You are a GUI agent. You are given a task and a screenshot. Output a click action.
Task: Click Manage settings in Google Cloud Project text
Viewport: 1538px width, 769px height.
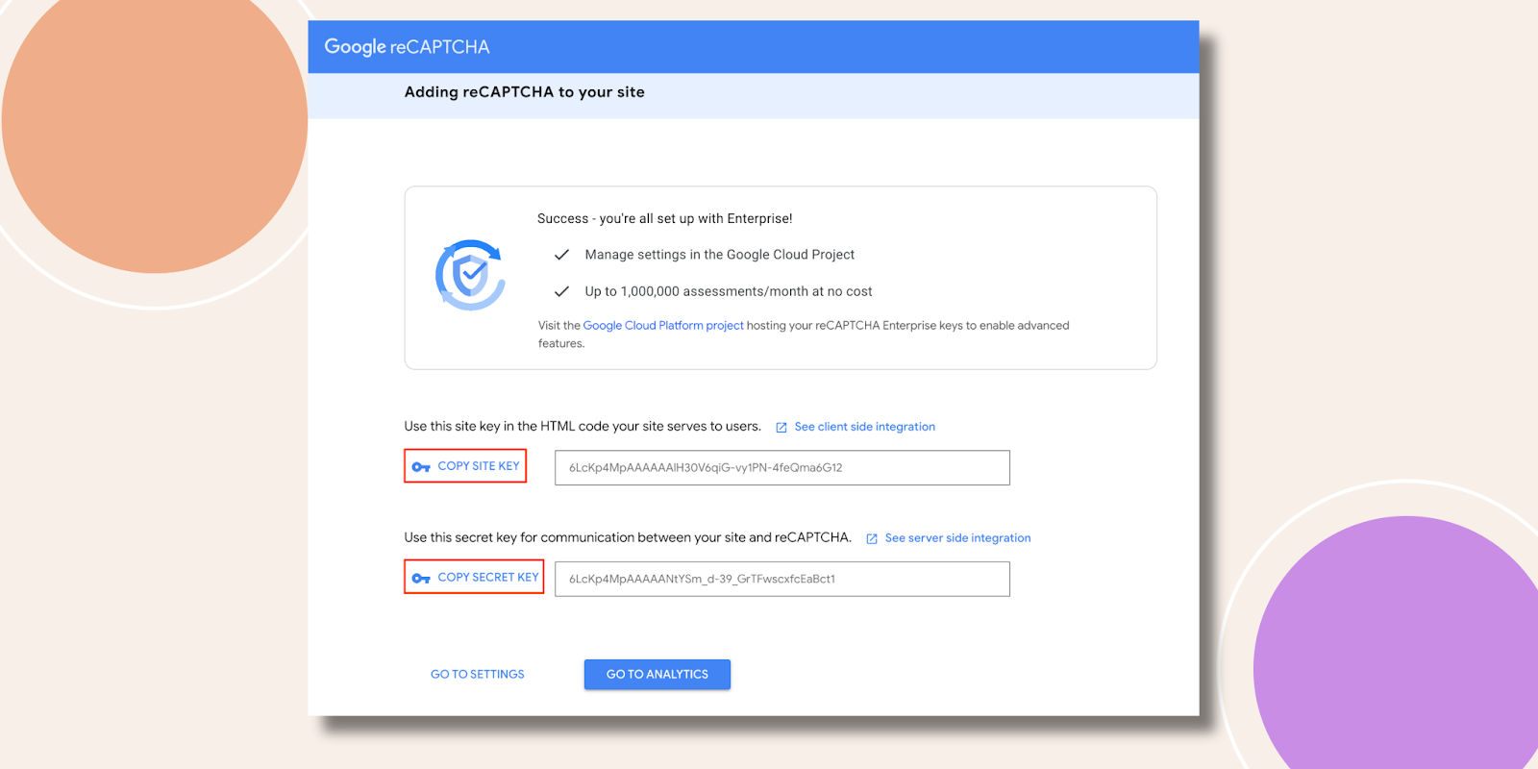pos(719,255)
